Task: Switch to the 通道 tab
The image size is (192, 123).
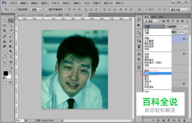Action: (x=154, y=17)
